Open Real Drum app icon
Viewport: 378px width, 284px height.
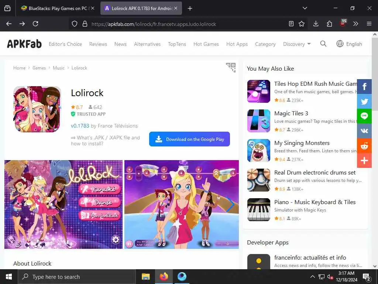point(259,180)
